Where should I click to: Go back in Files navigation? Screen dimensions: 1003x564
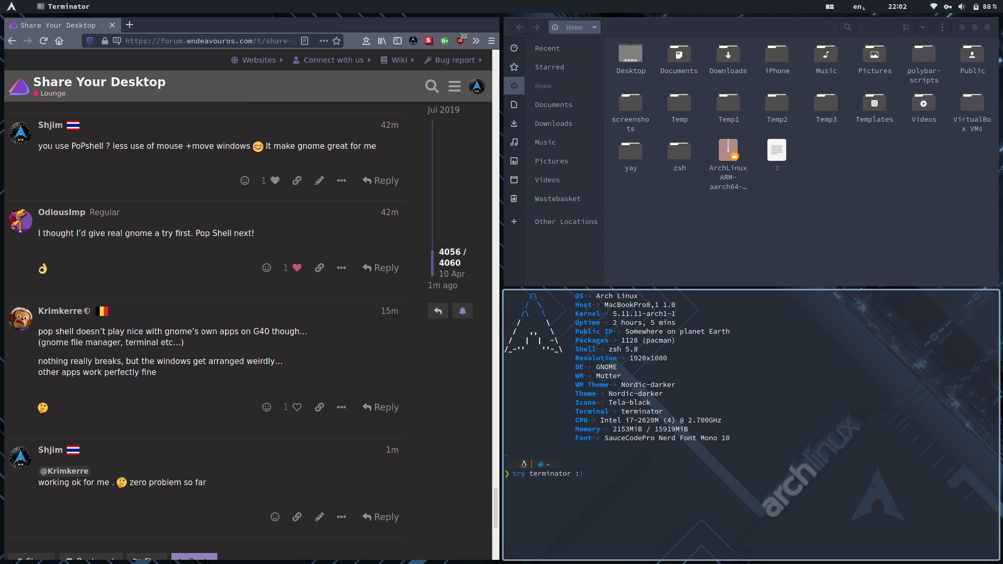point(519,27)
